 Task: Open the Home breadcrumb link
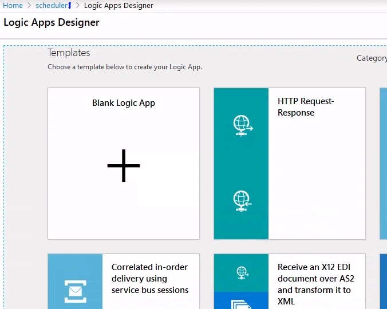tap(13, 5)
